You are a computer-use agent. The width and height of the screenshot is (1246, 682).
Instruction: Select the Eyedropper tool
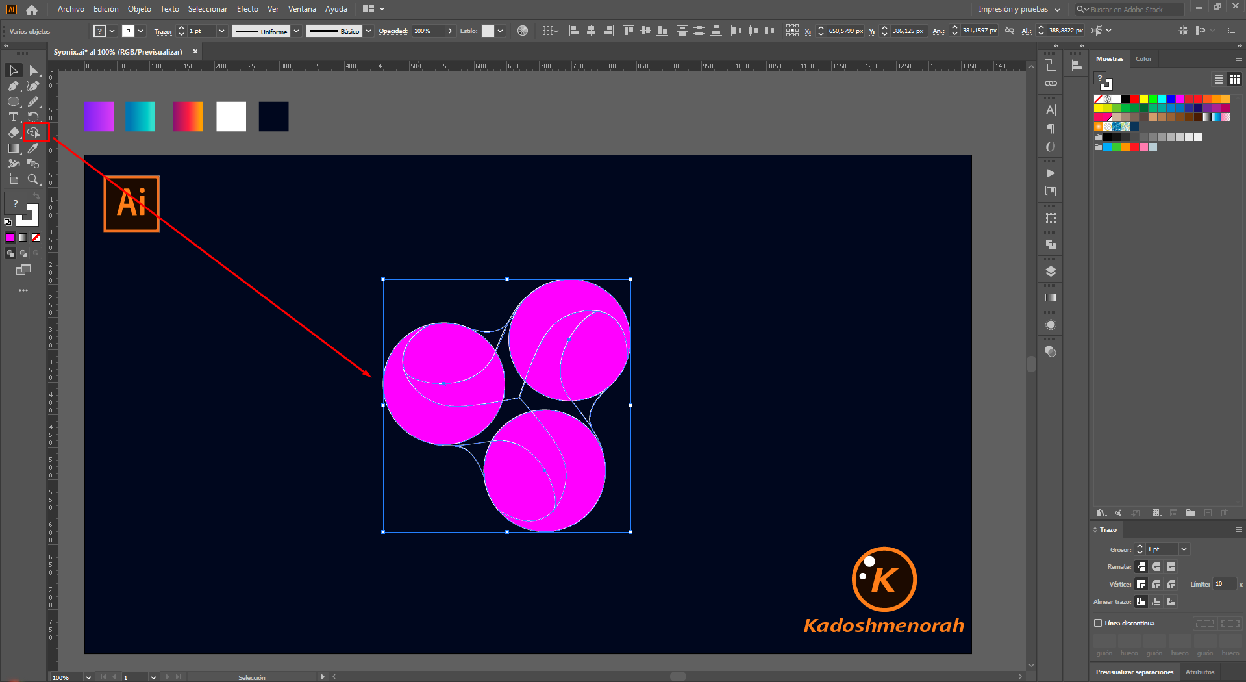click(x=33, y=148)
